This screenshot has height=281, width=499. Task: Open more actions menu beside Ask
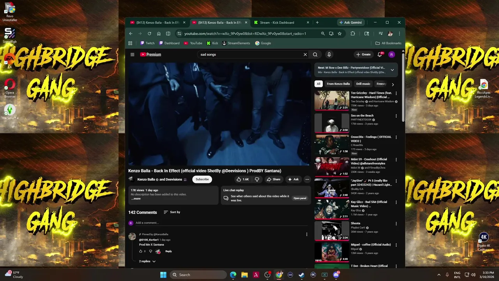pos(307,180)
